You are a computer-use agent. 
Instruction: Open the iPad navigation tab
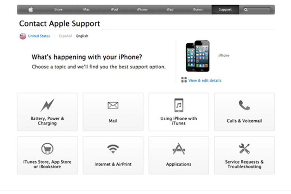170,9
